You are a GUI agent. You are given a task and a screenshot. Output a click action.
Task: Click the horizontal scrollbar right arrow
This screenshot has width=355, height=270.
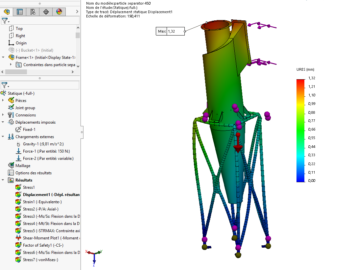(72, 72)
